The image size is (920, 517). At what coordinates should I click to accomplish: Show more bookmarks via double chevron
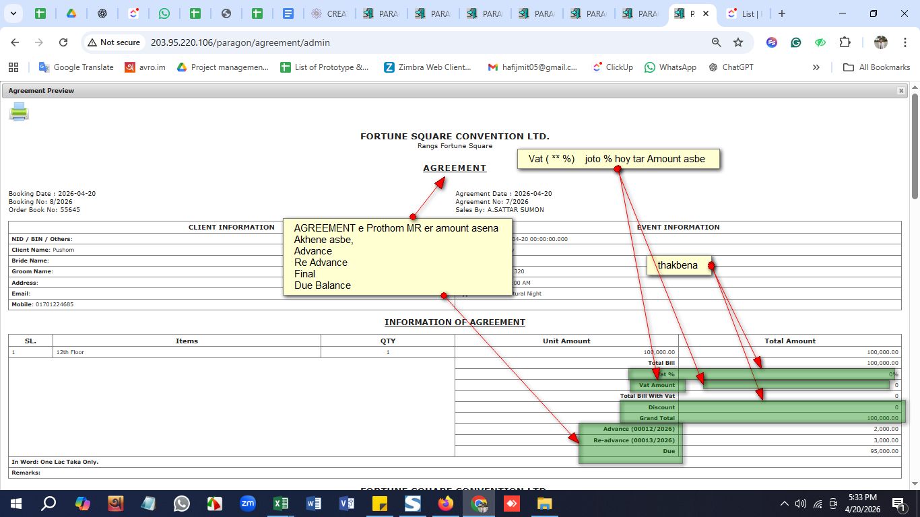816,67
